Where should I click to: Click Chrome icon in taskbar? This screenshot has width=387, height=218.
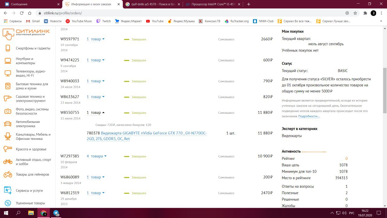(44, 213)
